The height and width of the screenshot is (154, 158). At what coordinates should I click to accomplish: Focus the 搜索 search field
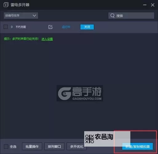coord(131,16)
